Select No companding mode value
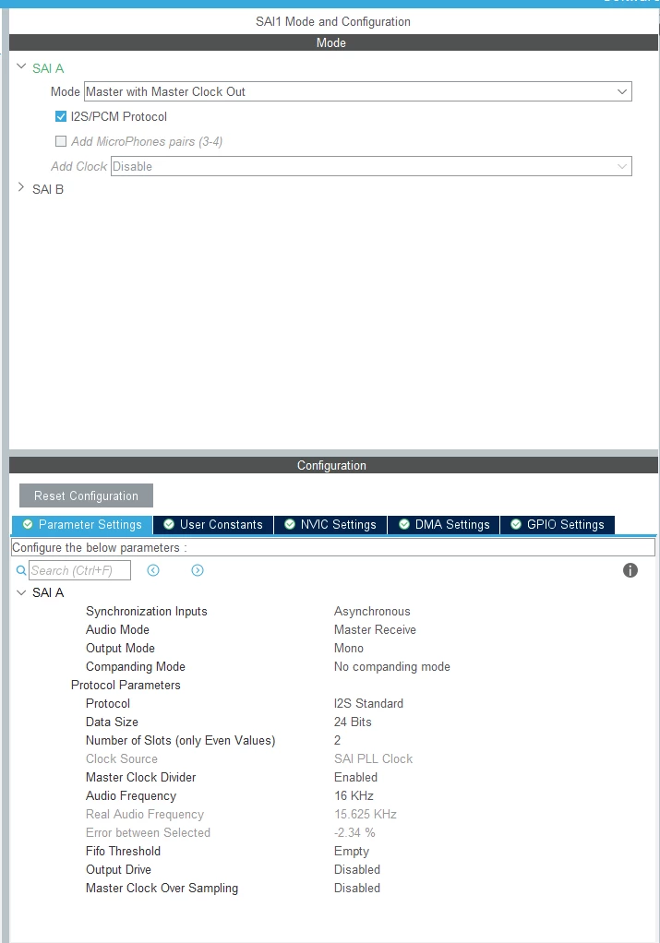This screenshot has height=943, width=660. coord(391,666)
